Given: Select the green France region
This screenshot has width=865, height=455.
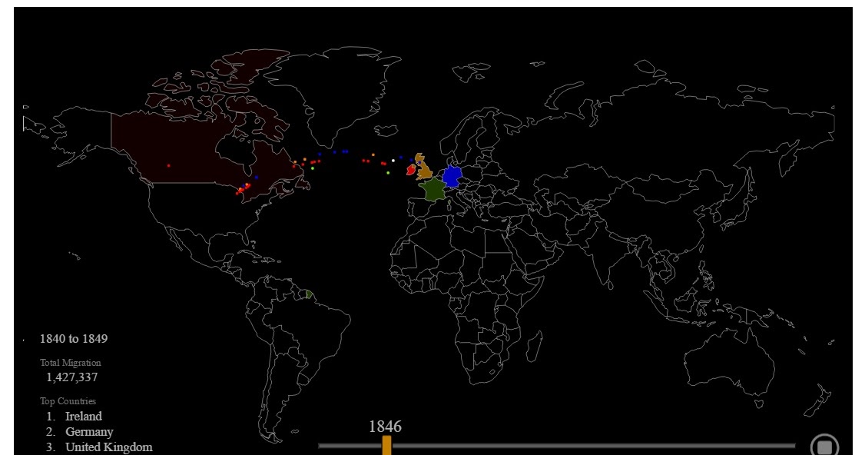Looking at the screenshot, I should pyautogui.click(x=433, y=190).
